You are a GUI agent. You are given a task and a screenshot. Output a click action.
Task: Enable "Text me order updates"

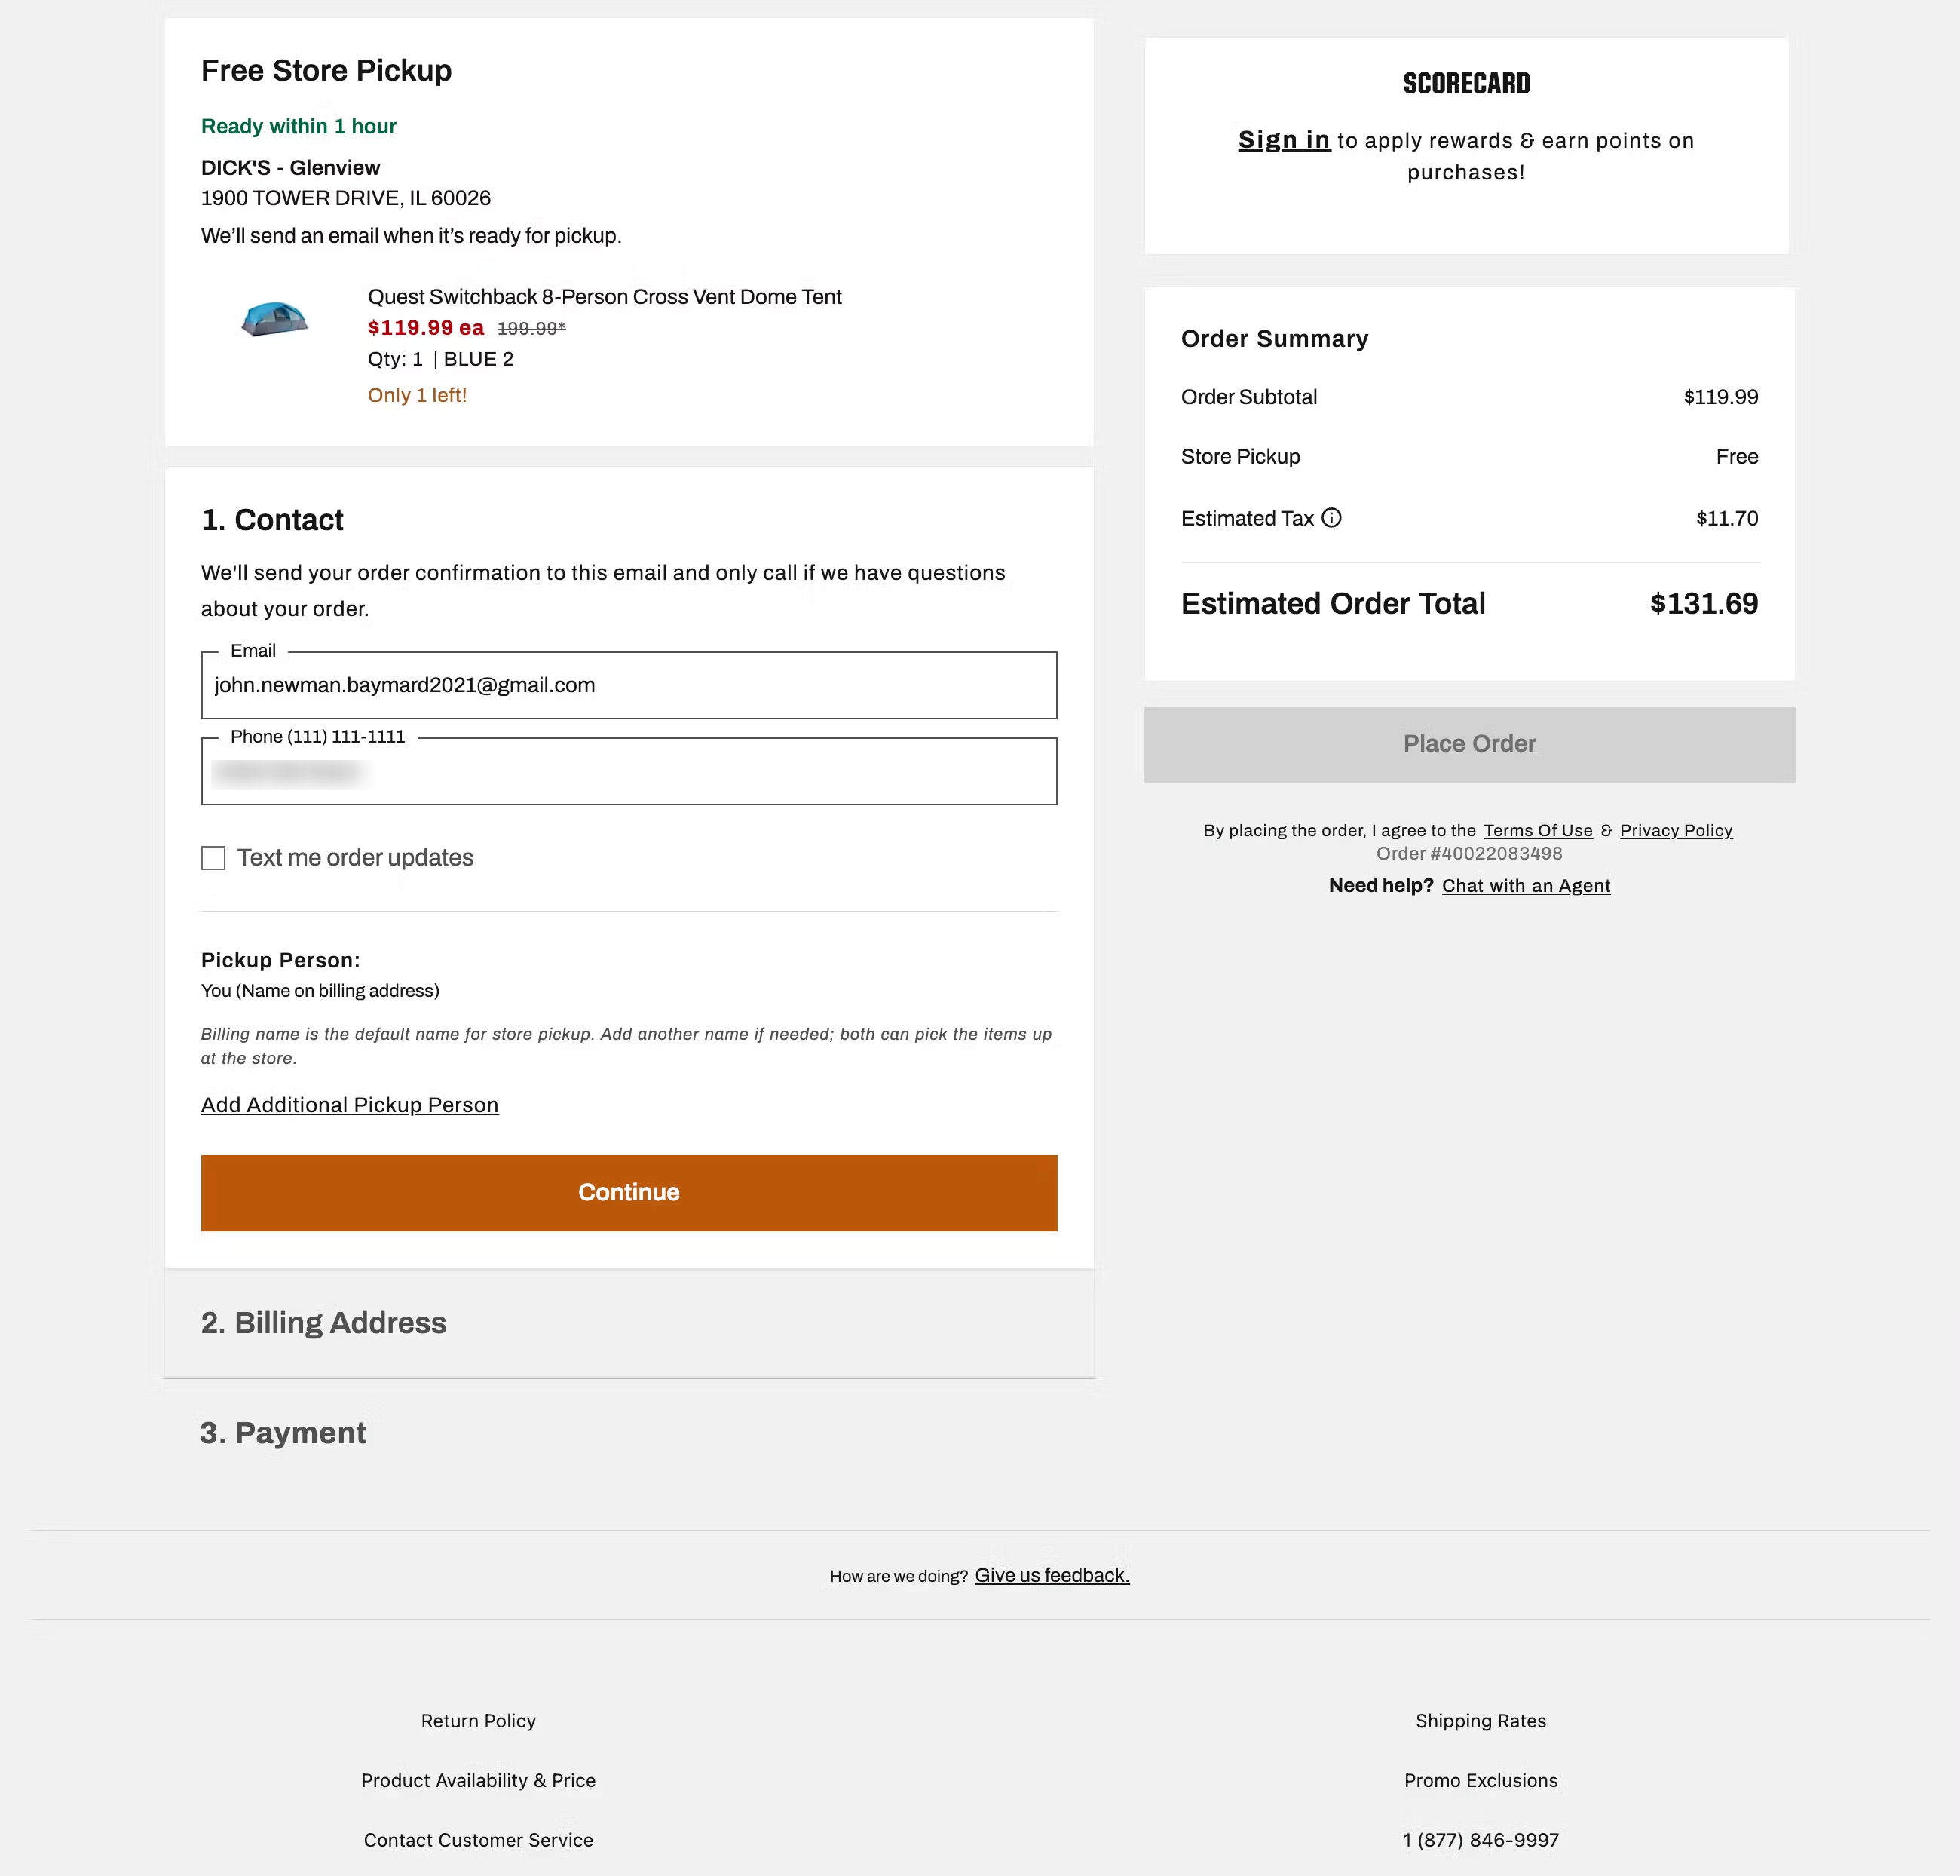click(x=213, y=857)
